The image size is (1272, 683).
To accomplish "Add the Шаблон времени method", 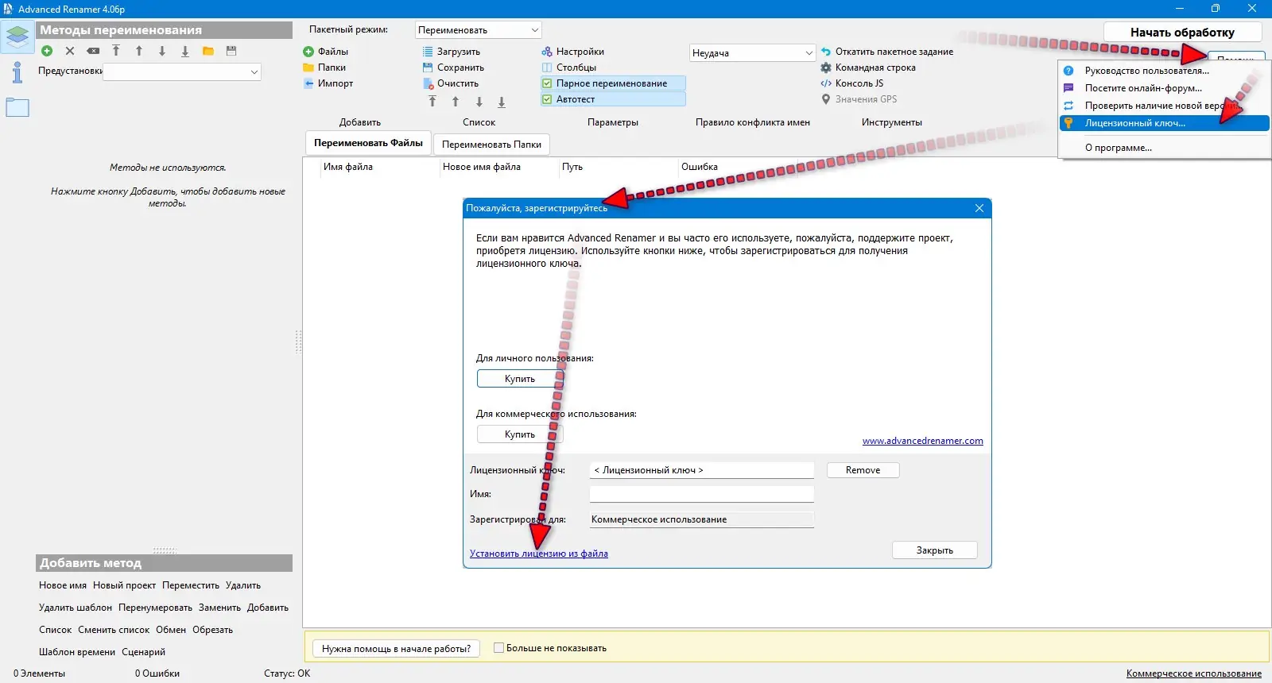I will 77,652.
